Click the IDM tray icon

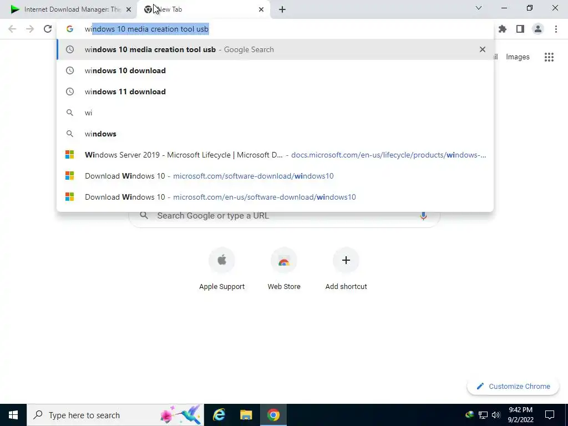[x=470, y=414]
